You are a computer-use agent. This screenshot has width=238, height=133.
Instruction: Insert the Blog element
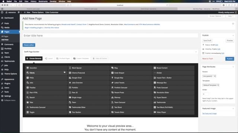pos(131,68)
